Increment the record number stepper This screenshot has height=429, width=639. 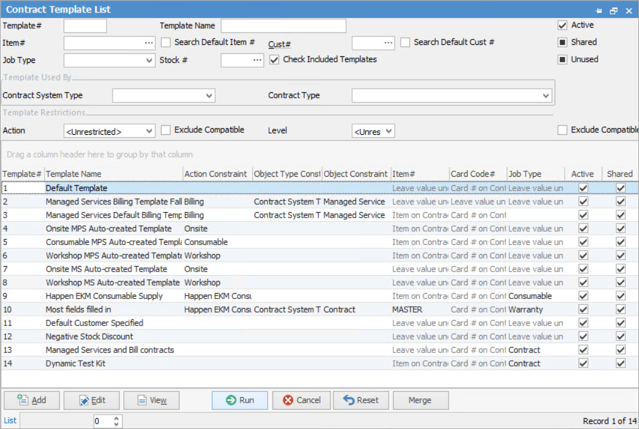[116, 418]
